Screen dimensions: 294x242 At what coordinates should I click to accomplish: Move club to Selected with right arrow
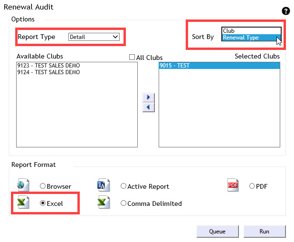tap(149, 97)
